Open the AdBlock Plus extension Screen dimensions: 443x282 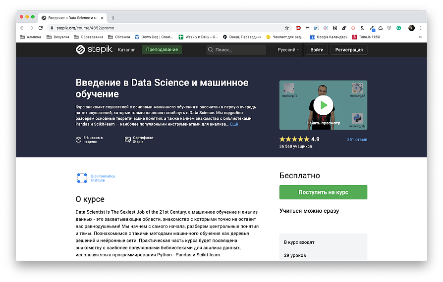(298, 28)
